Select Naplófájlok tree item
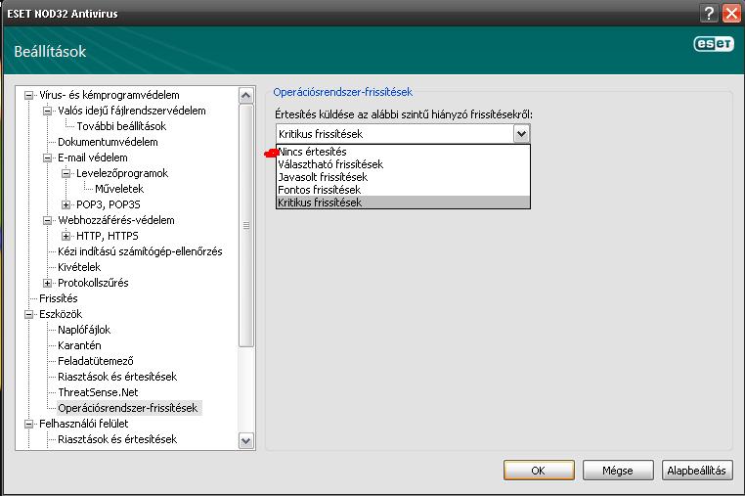Viewport: 745px width, 496px height. (x=84, y=330)
